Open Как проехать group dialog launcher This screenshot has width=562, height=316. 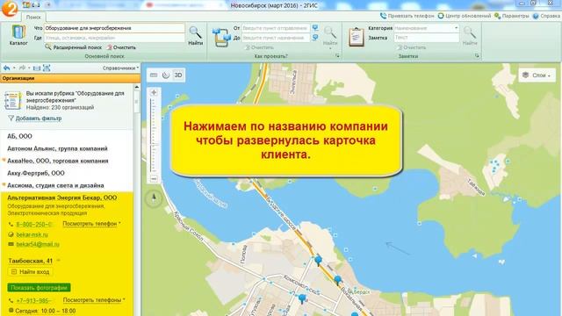pos(337,56)
